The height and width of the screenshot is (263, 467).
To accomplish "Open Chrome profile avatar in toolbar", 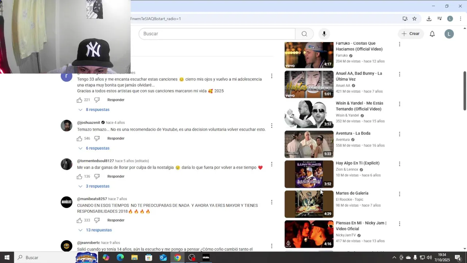I will [x=450, y=19].
